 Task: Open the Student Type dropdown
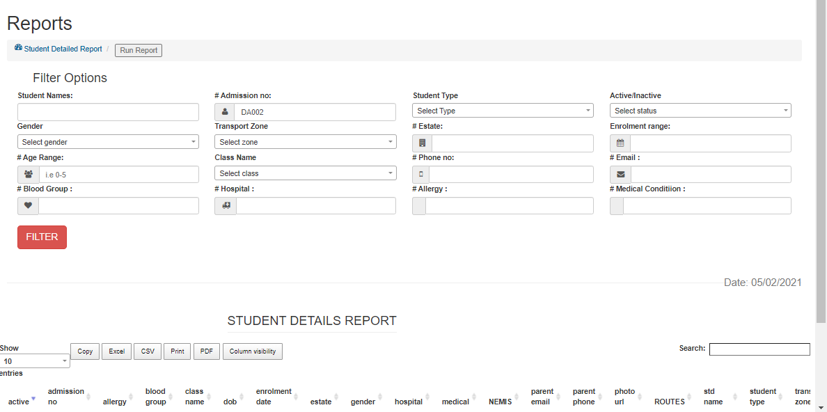(x=503, y=111)
